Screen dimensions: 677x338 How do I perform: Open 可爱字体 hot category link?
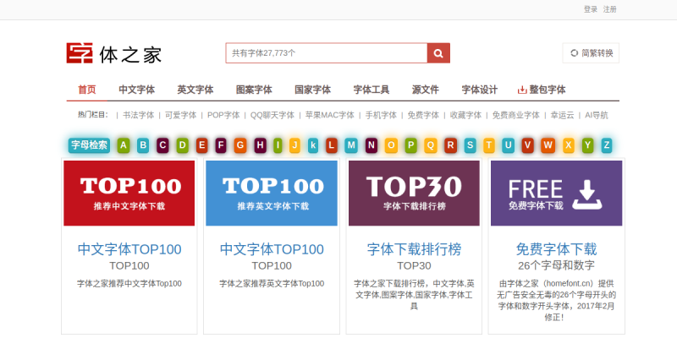(x=180, y=115)
